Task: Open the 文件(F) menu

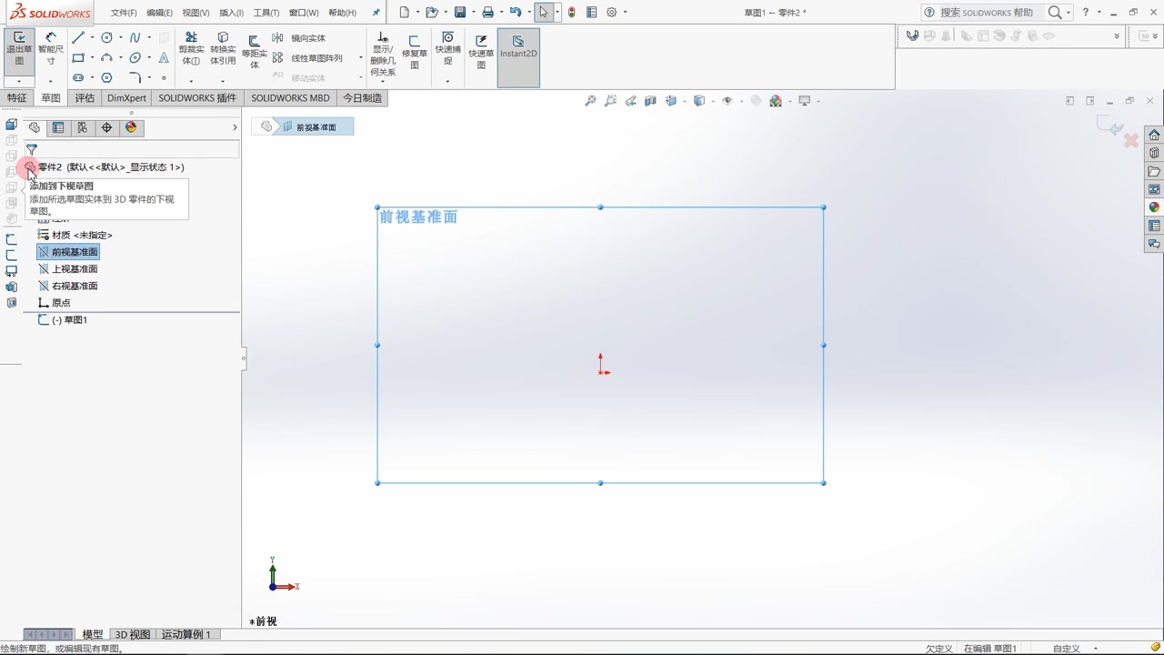Action: click(x=124, y=13)
